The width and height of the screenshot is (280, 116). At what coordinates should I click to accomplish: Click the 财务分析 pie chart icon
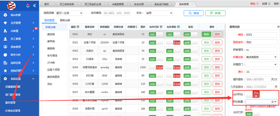tap(5, 55)
